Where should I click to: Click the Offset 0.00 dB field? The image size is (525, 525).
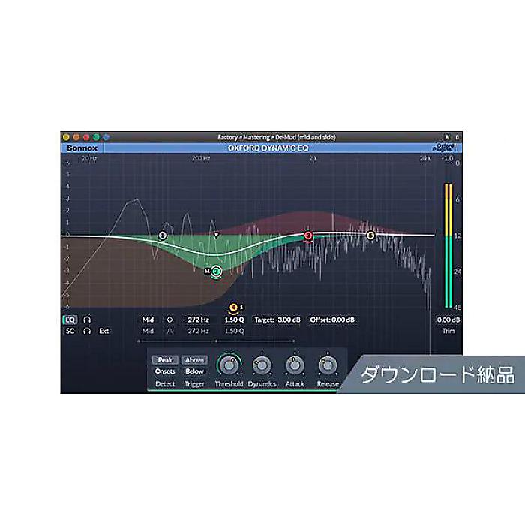(332, 319)
